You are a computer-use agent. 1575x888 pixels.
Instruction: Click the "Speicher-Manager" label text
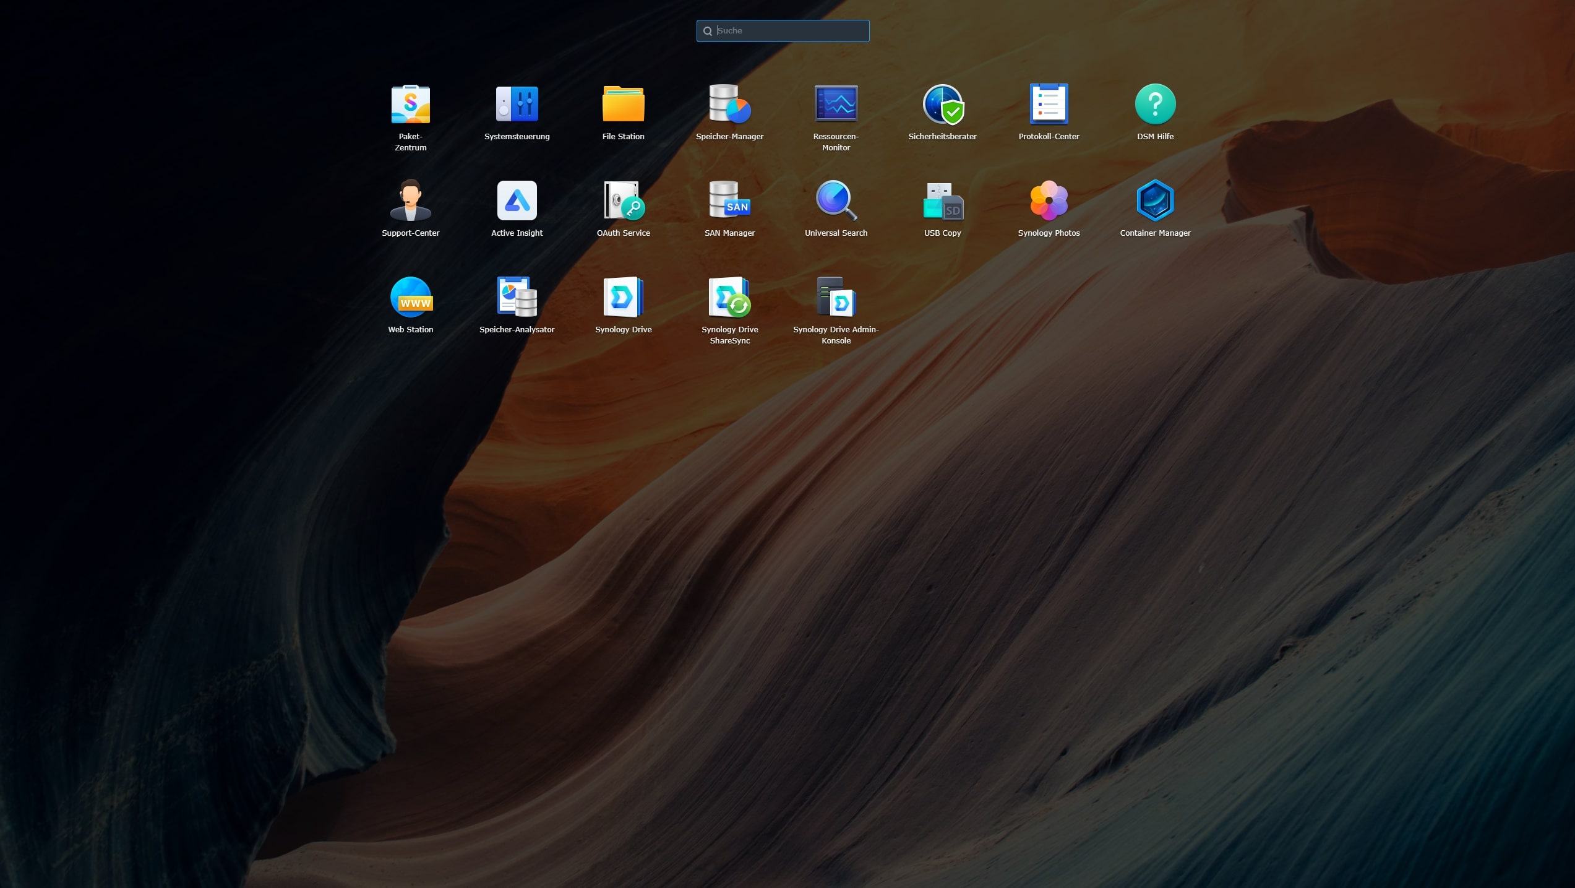729,136
